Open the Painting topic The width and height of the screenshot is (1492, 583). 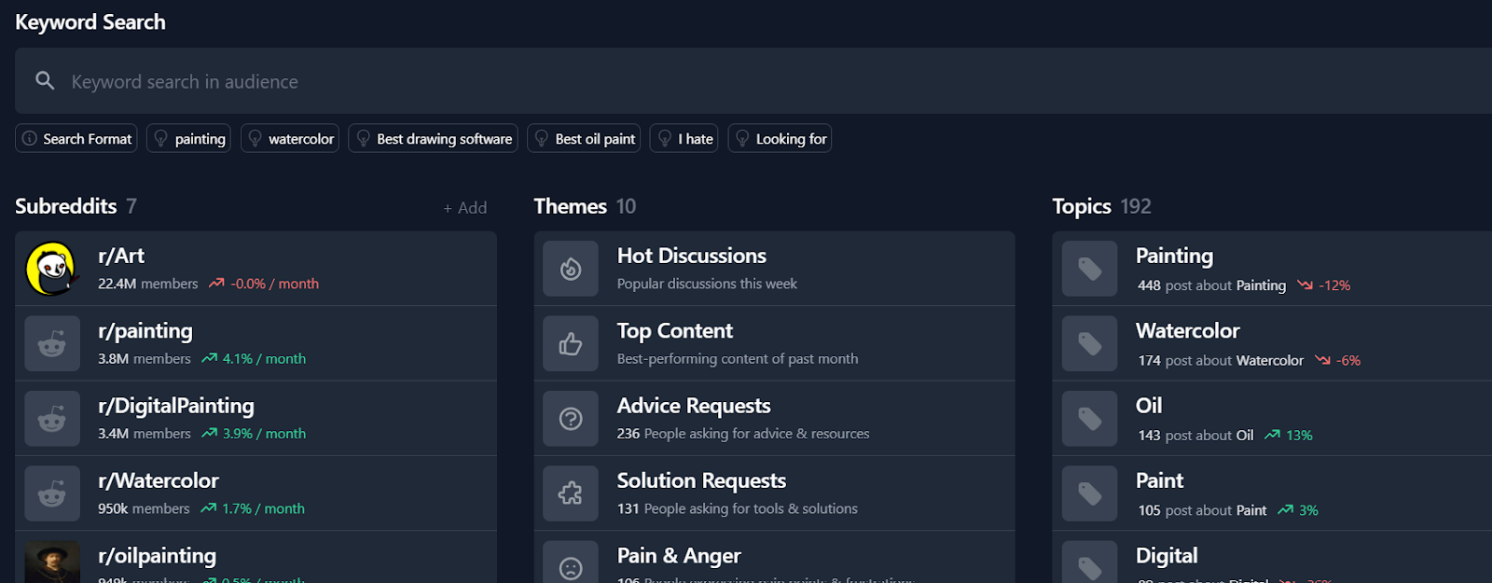click(1272, 269)
